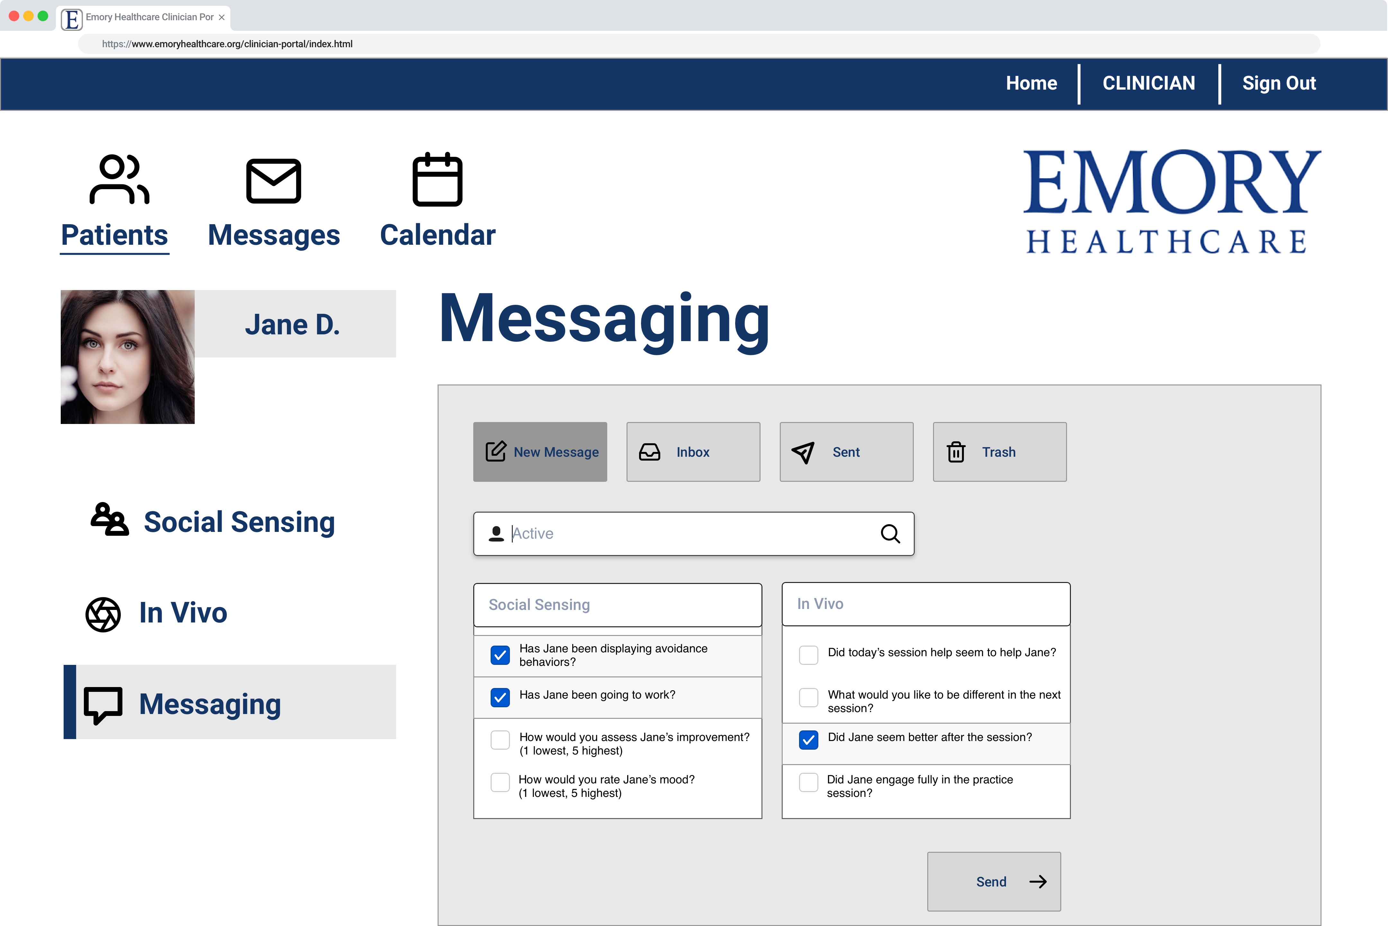This screenshot has width=1388, height=926.
Task: Close the Emory Healthcare browser tab
Action: pyautogui.click(x=221, y=18)
